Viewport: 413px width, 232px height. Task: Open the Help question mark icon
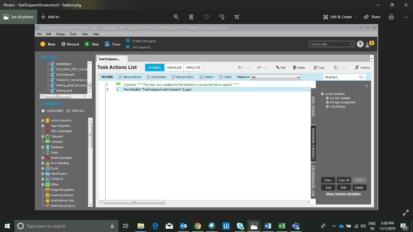pos(360,44)
